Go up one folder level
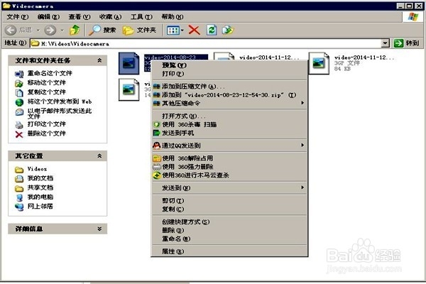This screenshot has width=426, height=284. tap(75, 30)
